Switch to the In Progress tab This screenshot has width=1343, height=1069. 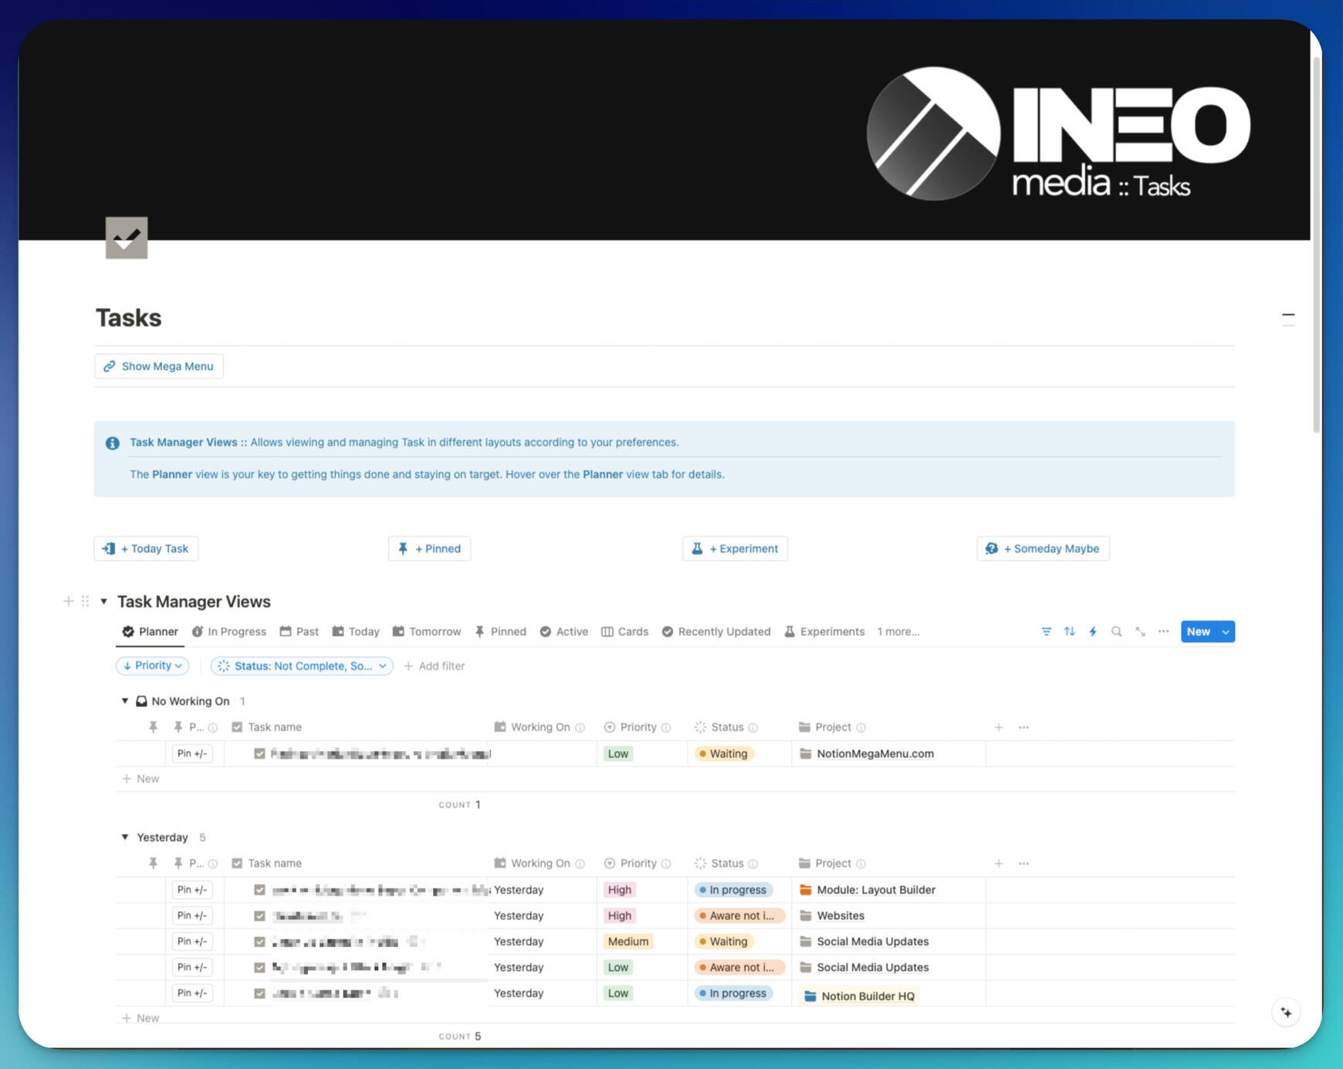(229, 631)
